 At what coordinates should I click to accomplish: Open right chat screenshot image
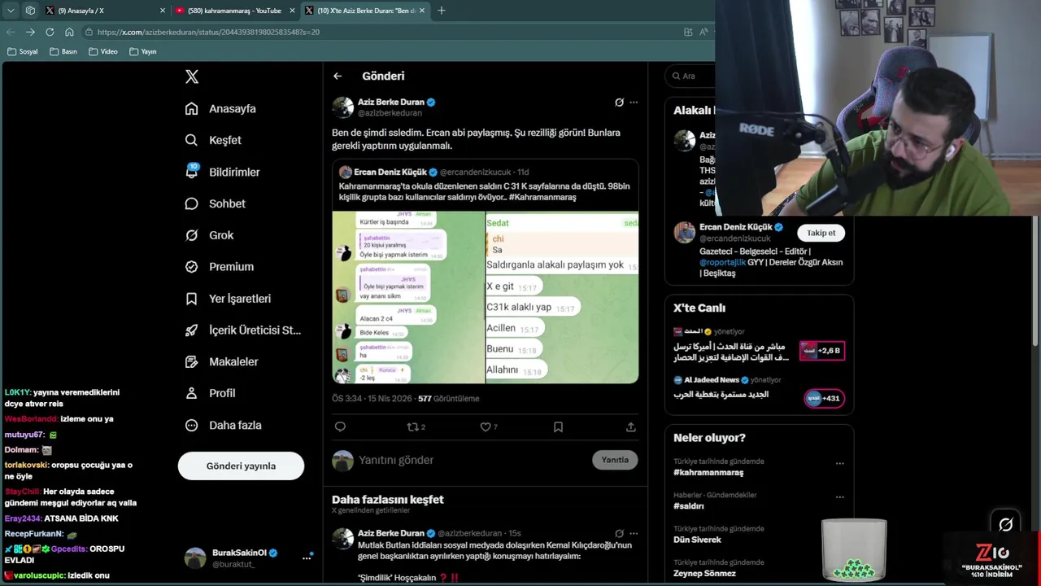(562, 297)
